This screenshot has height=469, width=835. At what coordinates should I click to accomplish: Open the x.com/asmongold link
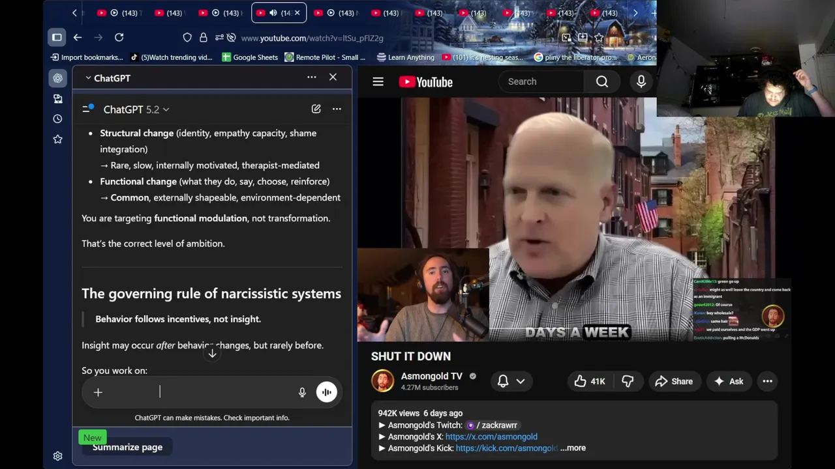tap(491, 436)
